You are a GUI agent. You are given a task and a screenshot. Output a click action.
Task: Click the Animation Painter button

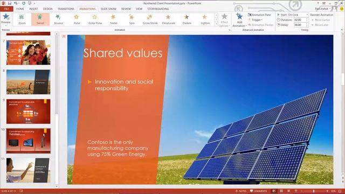click(x=260, y=25)
